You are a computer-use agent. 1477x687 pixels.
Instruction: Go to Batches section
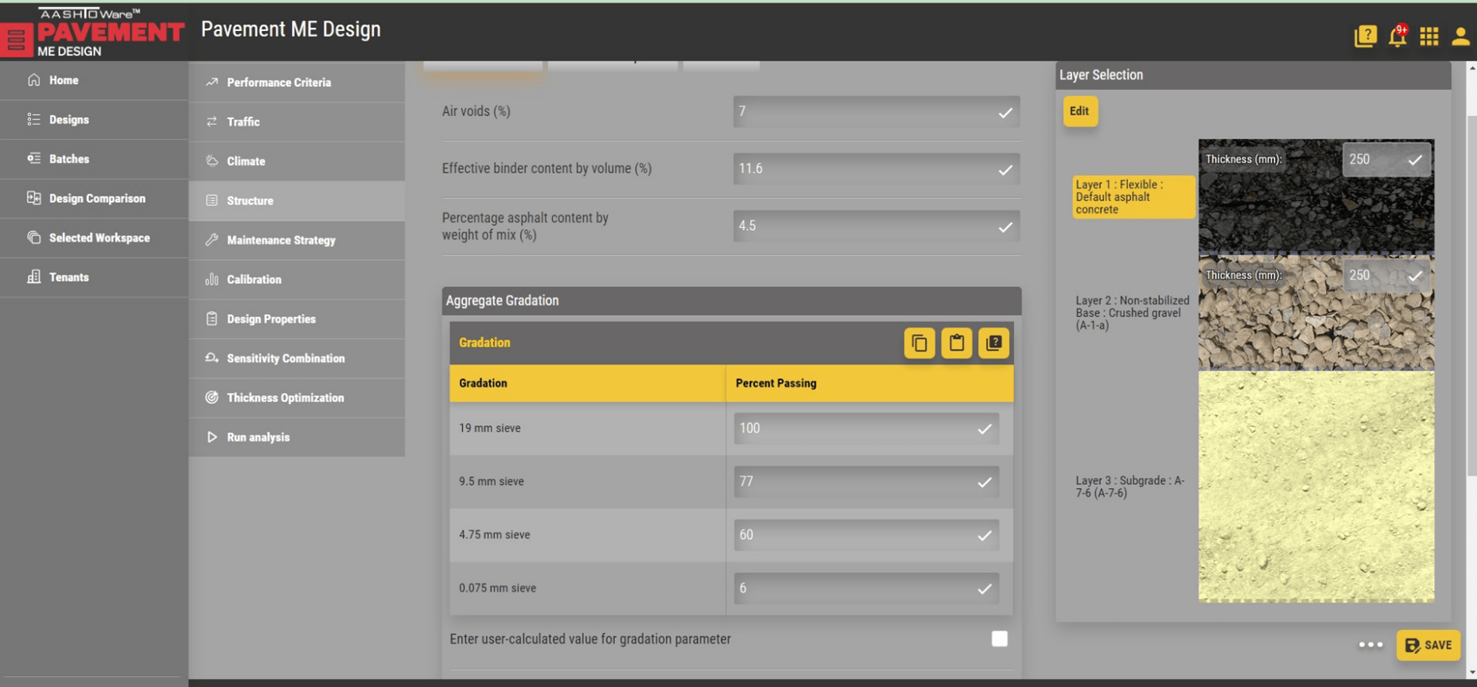pyautogui.click(x=95, y=159)
